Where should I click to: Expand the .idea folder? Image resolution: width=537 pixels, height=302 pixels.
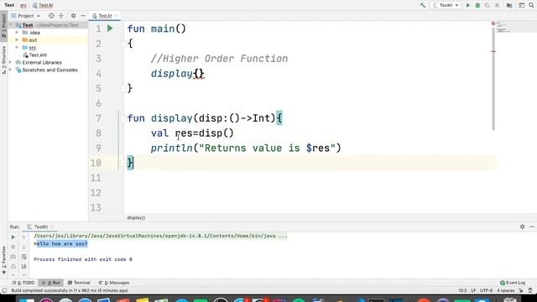(x=17, y=33)
